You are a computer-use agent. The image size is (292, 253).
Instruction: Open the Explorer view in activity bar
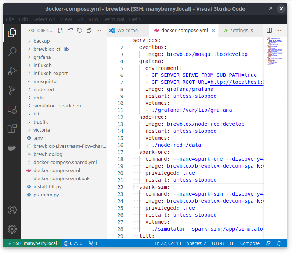12,33
